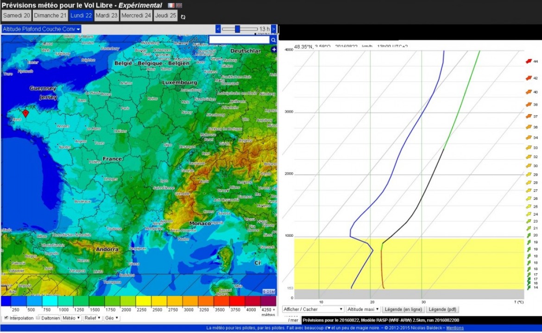Click the red location marker in Brittany

point(25,113)
